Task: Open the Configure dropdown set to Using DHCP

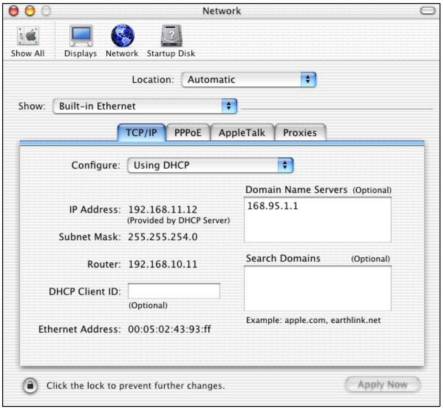Action: pyautogui.click(x=211, y=165)
